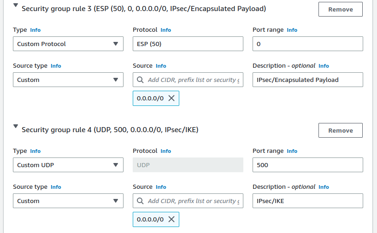The height and width of the screenshot is (233, 377).
Task: Collapse Security group rule 3 section
Action: 16,6
